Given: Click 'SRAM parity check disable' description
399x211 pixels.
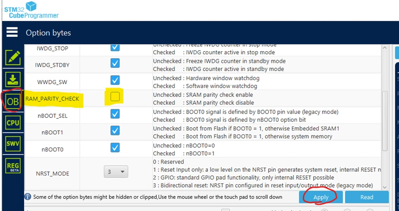Looking at the screenshot, I should [x=220, y=103].
